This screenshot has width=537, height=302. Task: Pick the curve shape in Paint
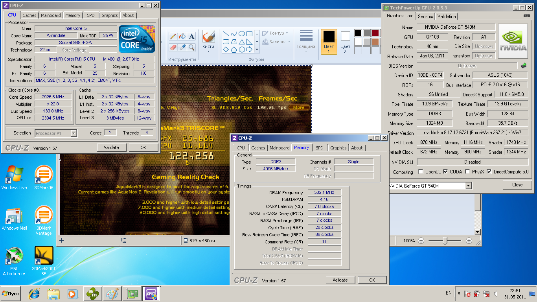(234, 34)
